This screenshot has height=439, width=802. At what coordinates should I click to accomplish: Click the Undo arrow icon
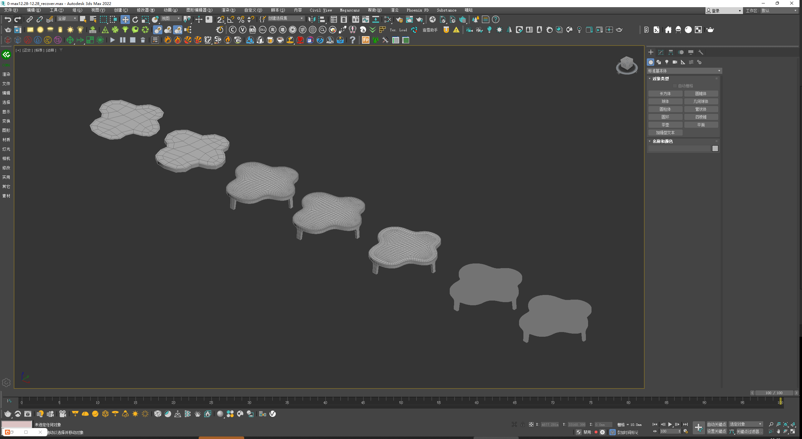coord(8,20)
